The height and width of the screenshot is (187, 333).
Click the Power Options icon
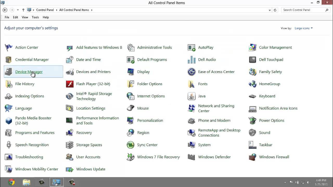[252, 121]
